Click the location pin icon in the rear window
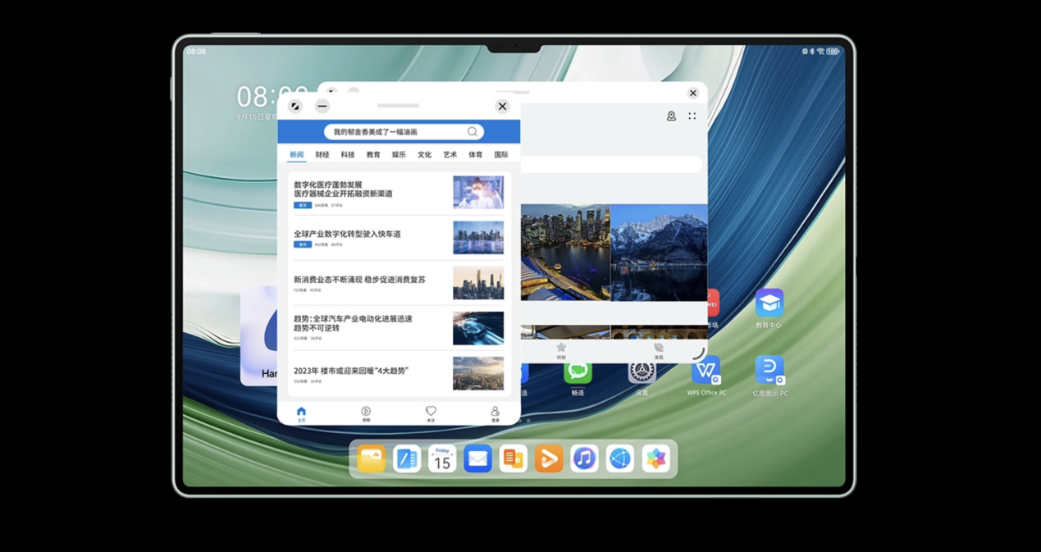1041x552 pixels. pyautogui.click(x=671, y=116)
